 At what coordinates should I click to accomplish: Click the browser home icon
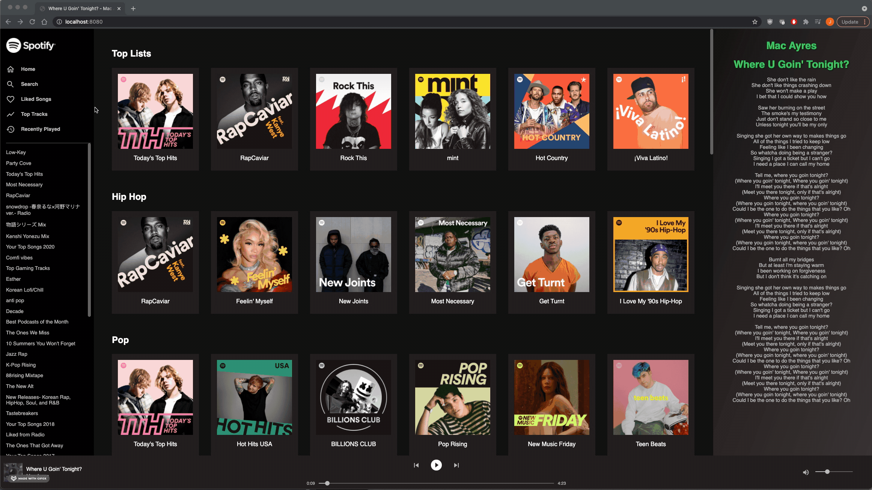(x=44, y=22)
